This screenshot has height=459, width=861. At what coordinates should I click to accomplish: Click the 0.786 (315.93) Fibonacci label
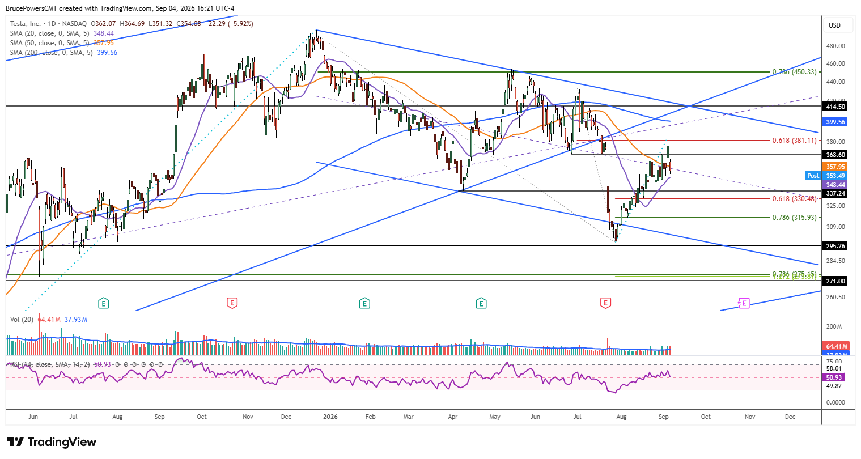tap(794, 218)
